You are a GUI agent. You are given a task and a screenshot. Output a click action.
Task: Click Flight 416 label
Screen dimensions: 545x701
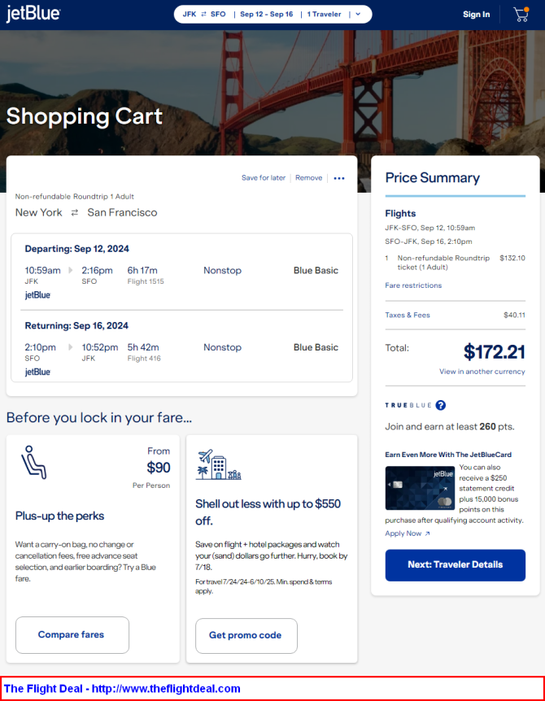tap(143, 359)
